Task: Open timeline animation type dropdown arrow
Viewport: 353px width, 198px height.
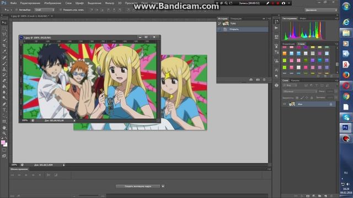Action: 163,186
